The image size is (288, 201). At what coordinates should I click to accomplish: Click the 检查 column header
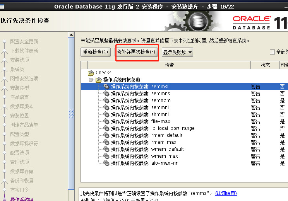coord(169,65)
